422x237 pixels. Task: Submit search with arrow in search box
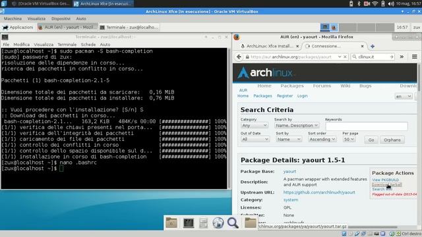pos(392,57)
